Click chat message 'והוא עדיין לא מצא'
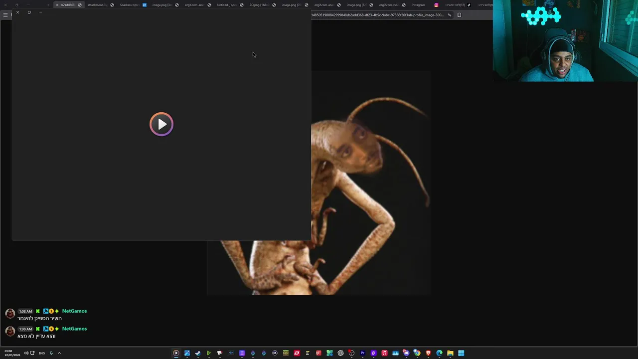638x359 pixels. pyautogui.click(x=36, y=336)
